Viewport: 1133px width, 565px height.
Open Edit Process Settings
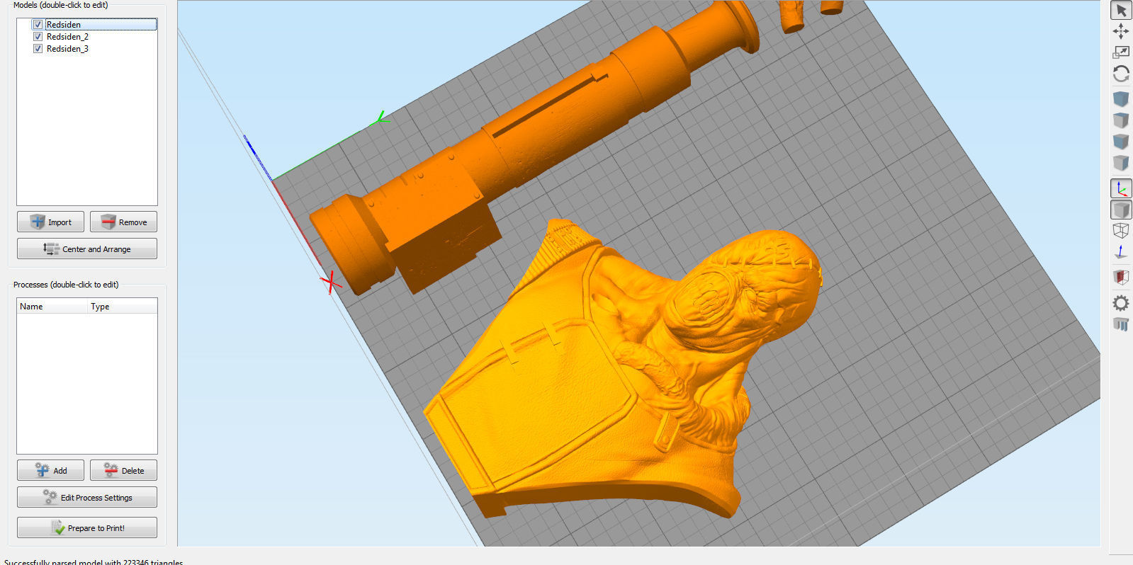pyautogui.click(x=87, y=497)
